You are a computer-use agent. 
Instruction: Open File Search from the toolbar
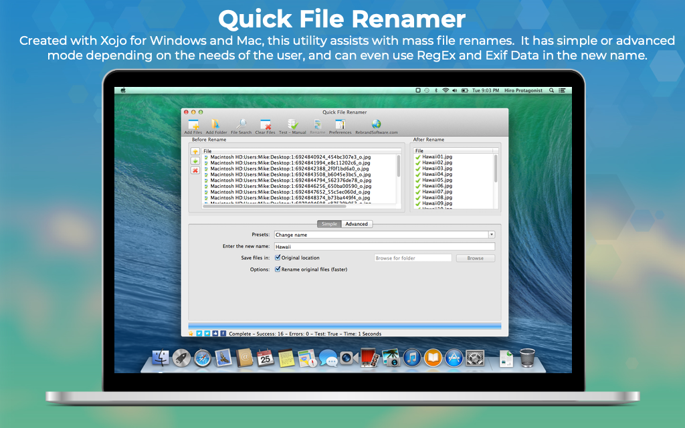coord(241,125)
